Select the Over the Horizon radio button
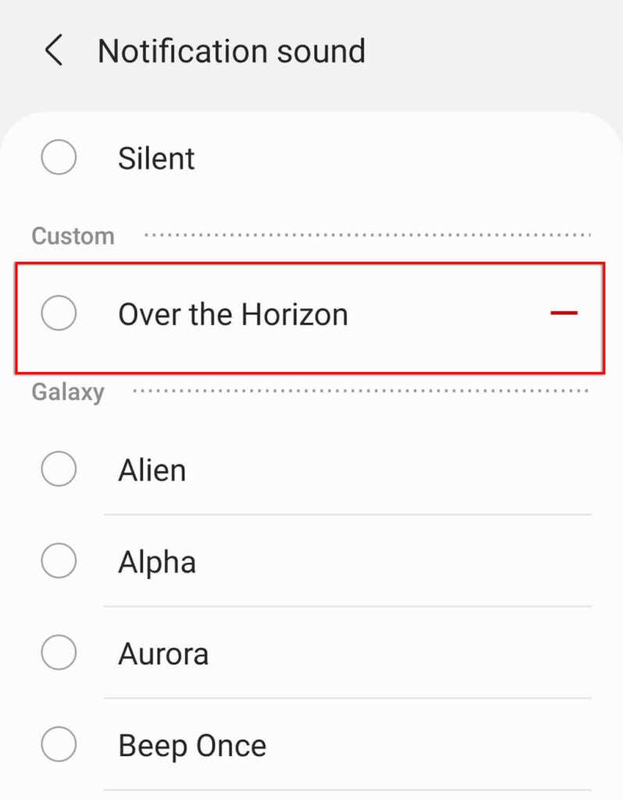 [59, 312]
